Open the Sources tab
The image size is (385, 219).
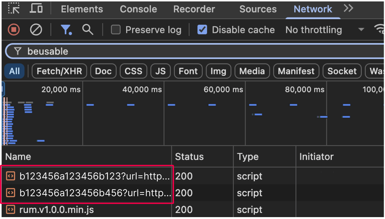258,9
